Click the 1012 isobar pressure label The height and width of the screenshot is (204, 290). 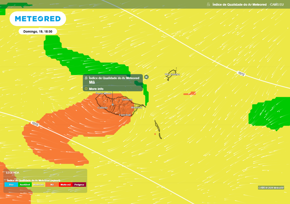click(241, 74)
